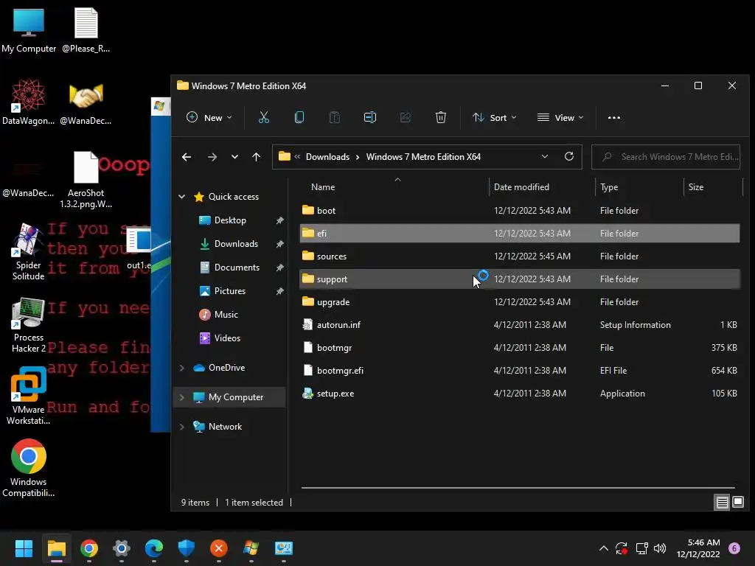Image resolution: width=755 pixels, height=566 pixels.
Task: Click the Delete trash icon
Action: 441,117
